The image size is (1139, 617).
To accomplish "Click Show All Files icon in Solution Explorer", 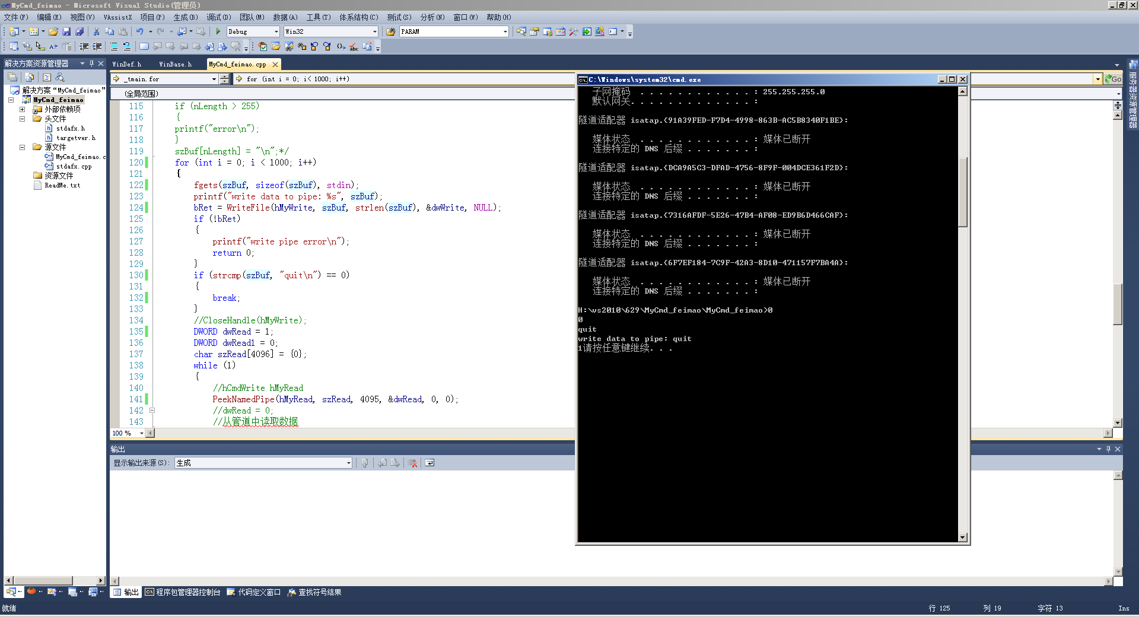I will pyautogui.click(x=30, y=77).
